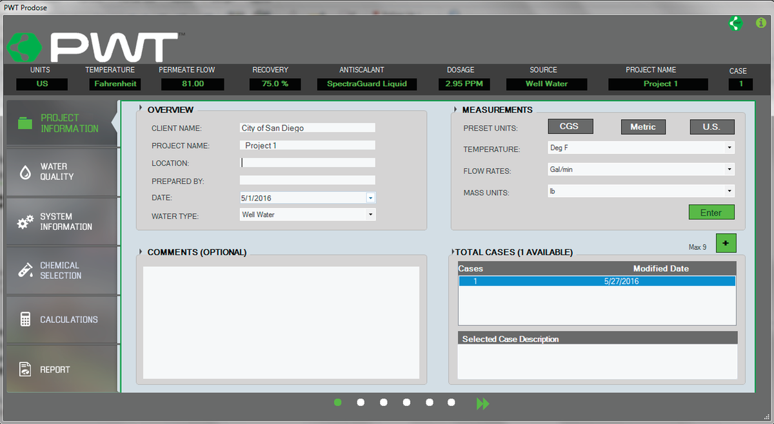774x424 pixels.
Task: Choose U.S. preset units
Action: 712,127
